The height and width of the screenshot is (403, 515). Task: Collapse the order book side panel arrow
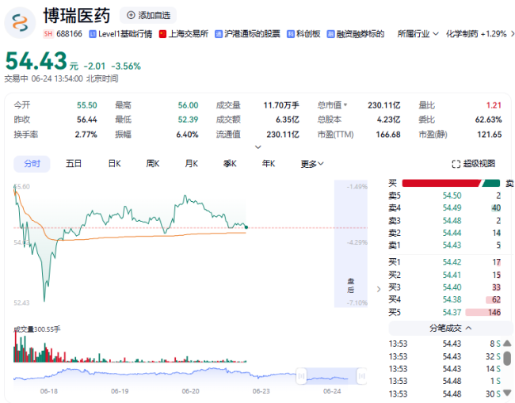tap(378, 288)
